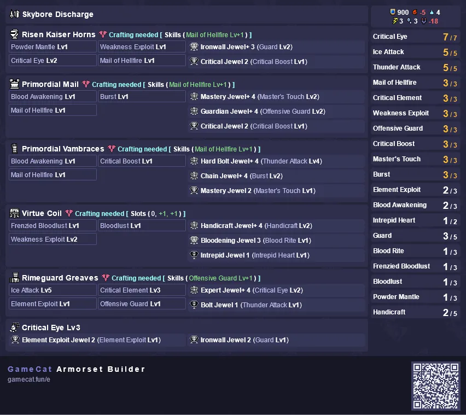Click the Rimeguard Greaves leg icon
466x415 pixels.
[14, 277]
